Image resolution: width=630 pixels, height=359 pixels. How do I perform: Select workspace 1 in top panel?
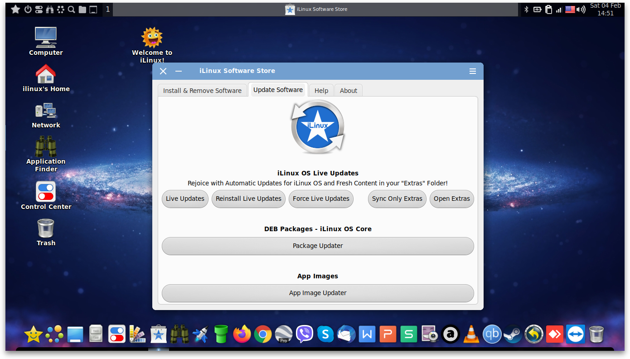pos(107,9)
